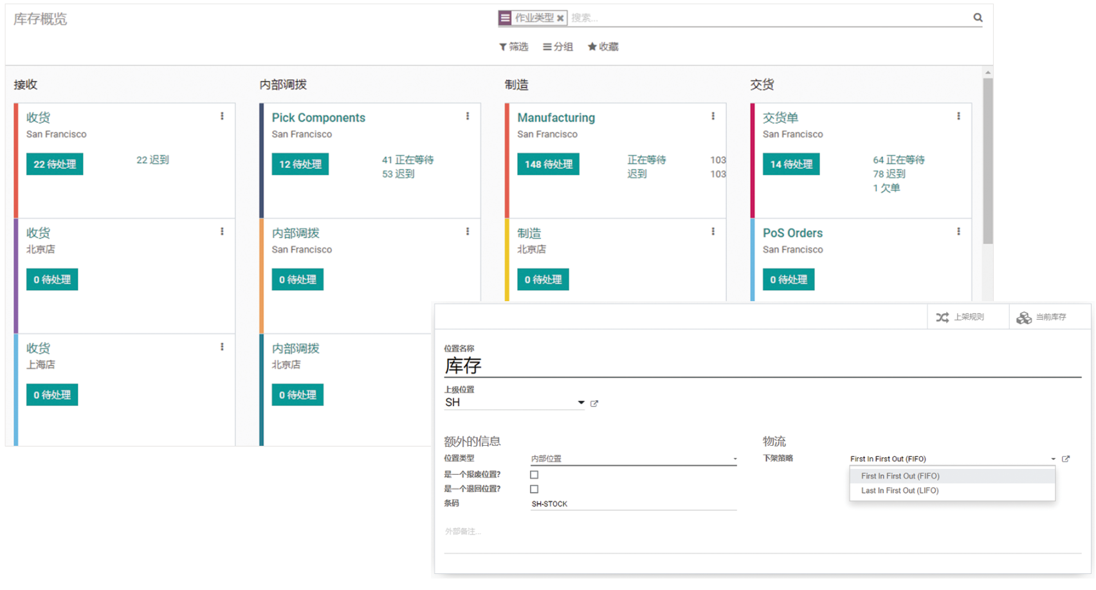Open the kebab menu on Pick Components card
This screenshot has width=1096, height=590.
(x=468, y=116)
